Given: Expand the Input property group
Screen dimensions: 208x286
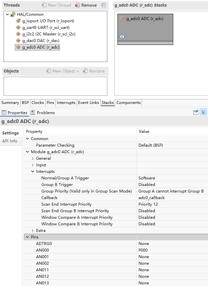Looking at the screenshot, I should point(33,165).
